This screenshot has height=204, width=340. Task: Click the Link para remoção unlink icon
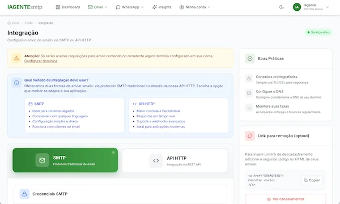[250, 136]
